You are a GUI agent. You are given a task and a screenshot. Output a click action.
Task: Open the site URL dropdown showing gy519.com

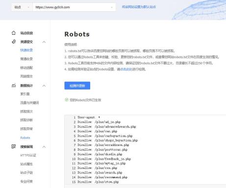[x=74, y=7]
